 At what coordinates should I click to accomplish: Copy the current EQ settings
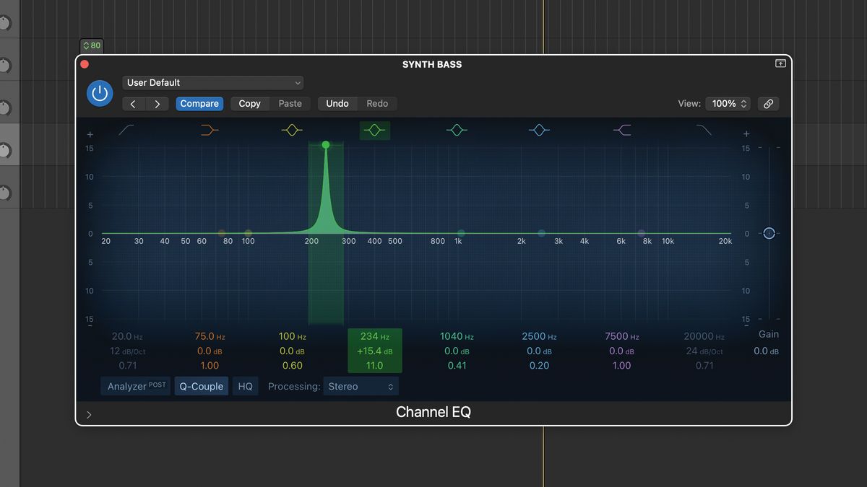coord(249,103)
